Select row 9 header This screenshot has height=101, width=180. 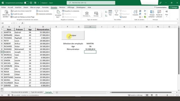pos(2,52)
